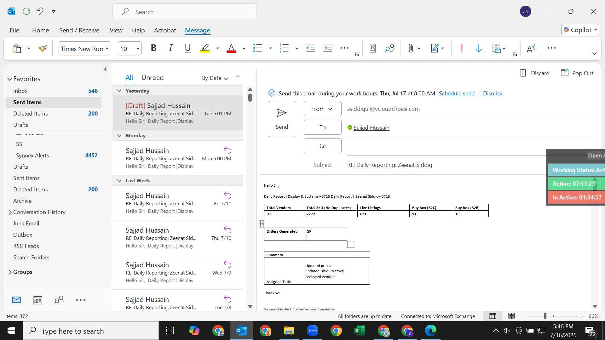Click the Attach File paperclip icon

point(411,48)
